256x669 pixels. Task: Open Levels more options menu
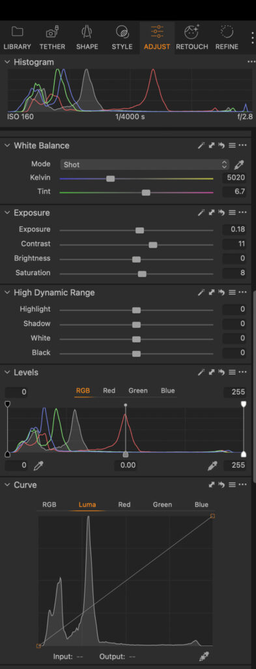point(242,372)
